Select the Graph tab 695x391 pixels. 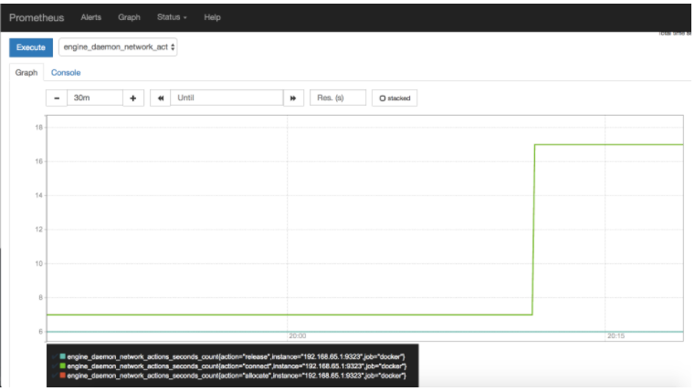pos(26,72)
